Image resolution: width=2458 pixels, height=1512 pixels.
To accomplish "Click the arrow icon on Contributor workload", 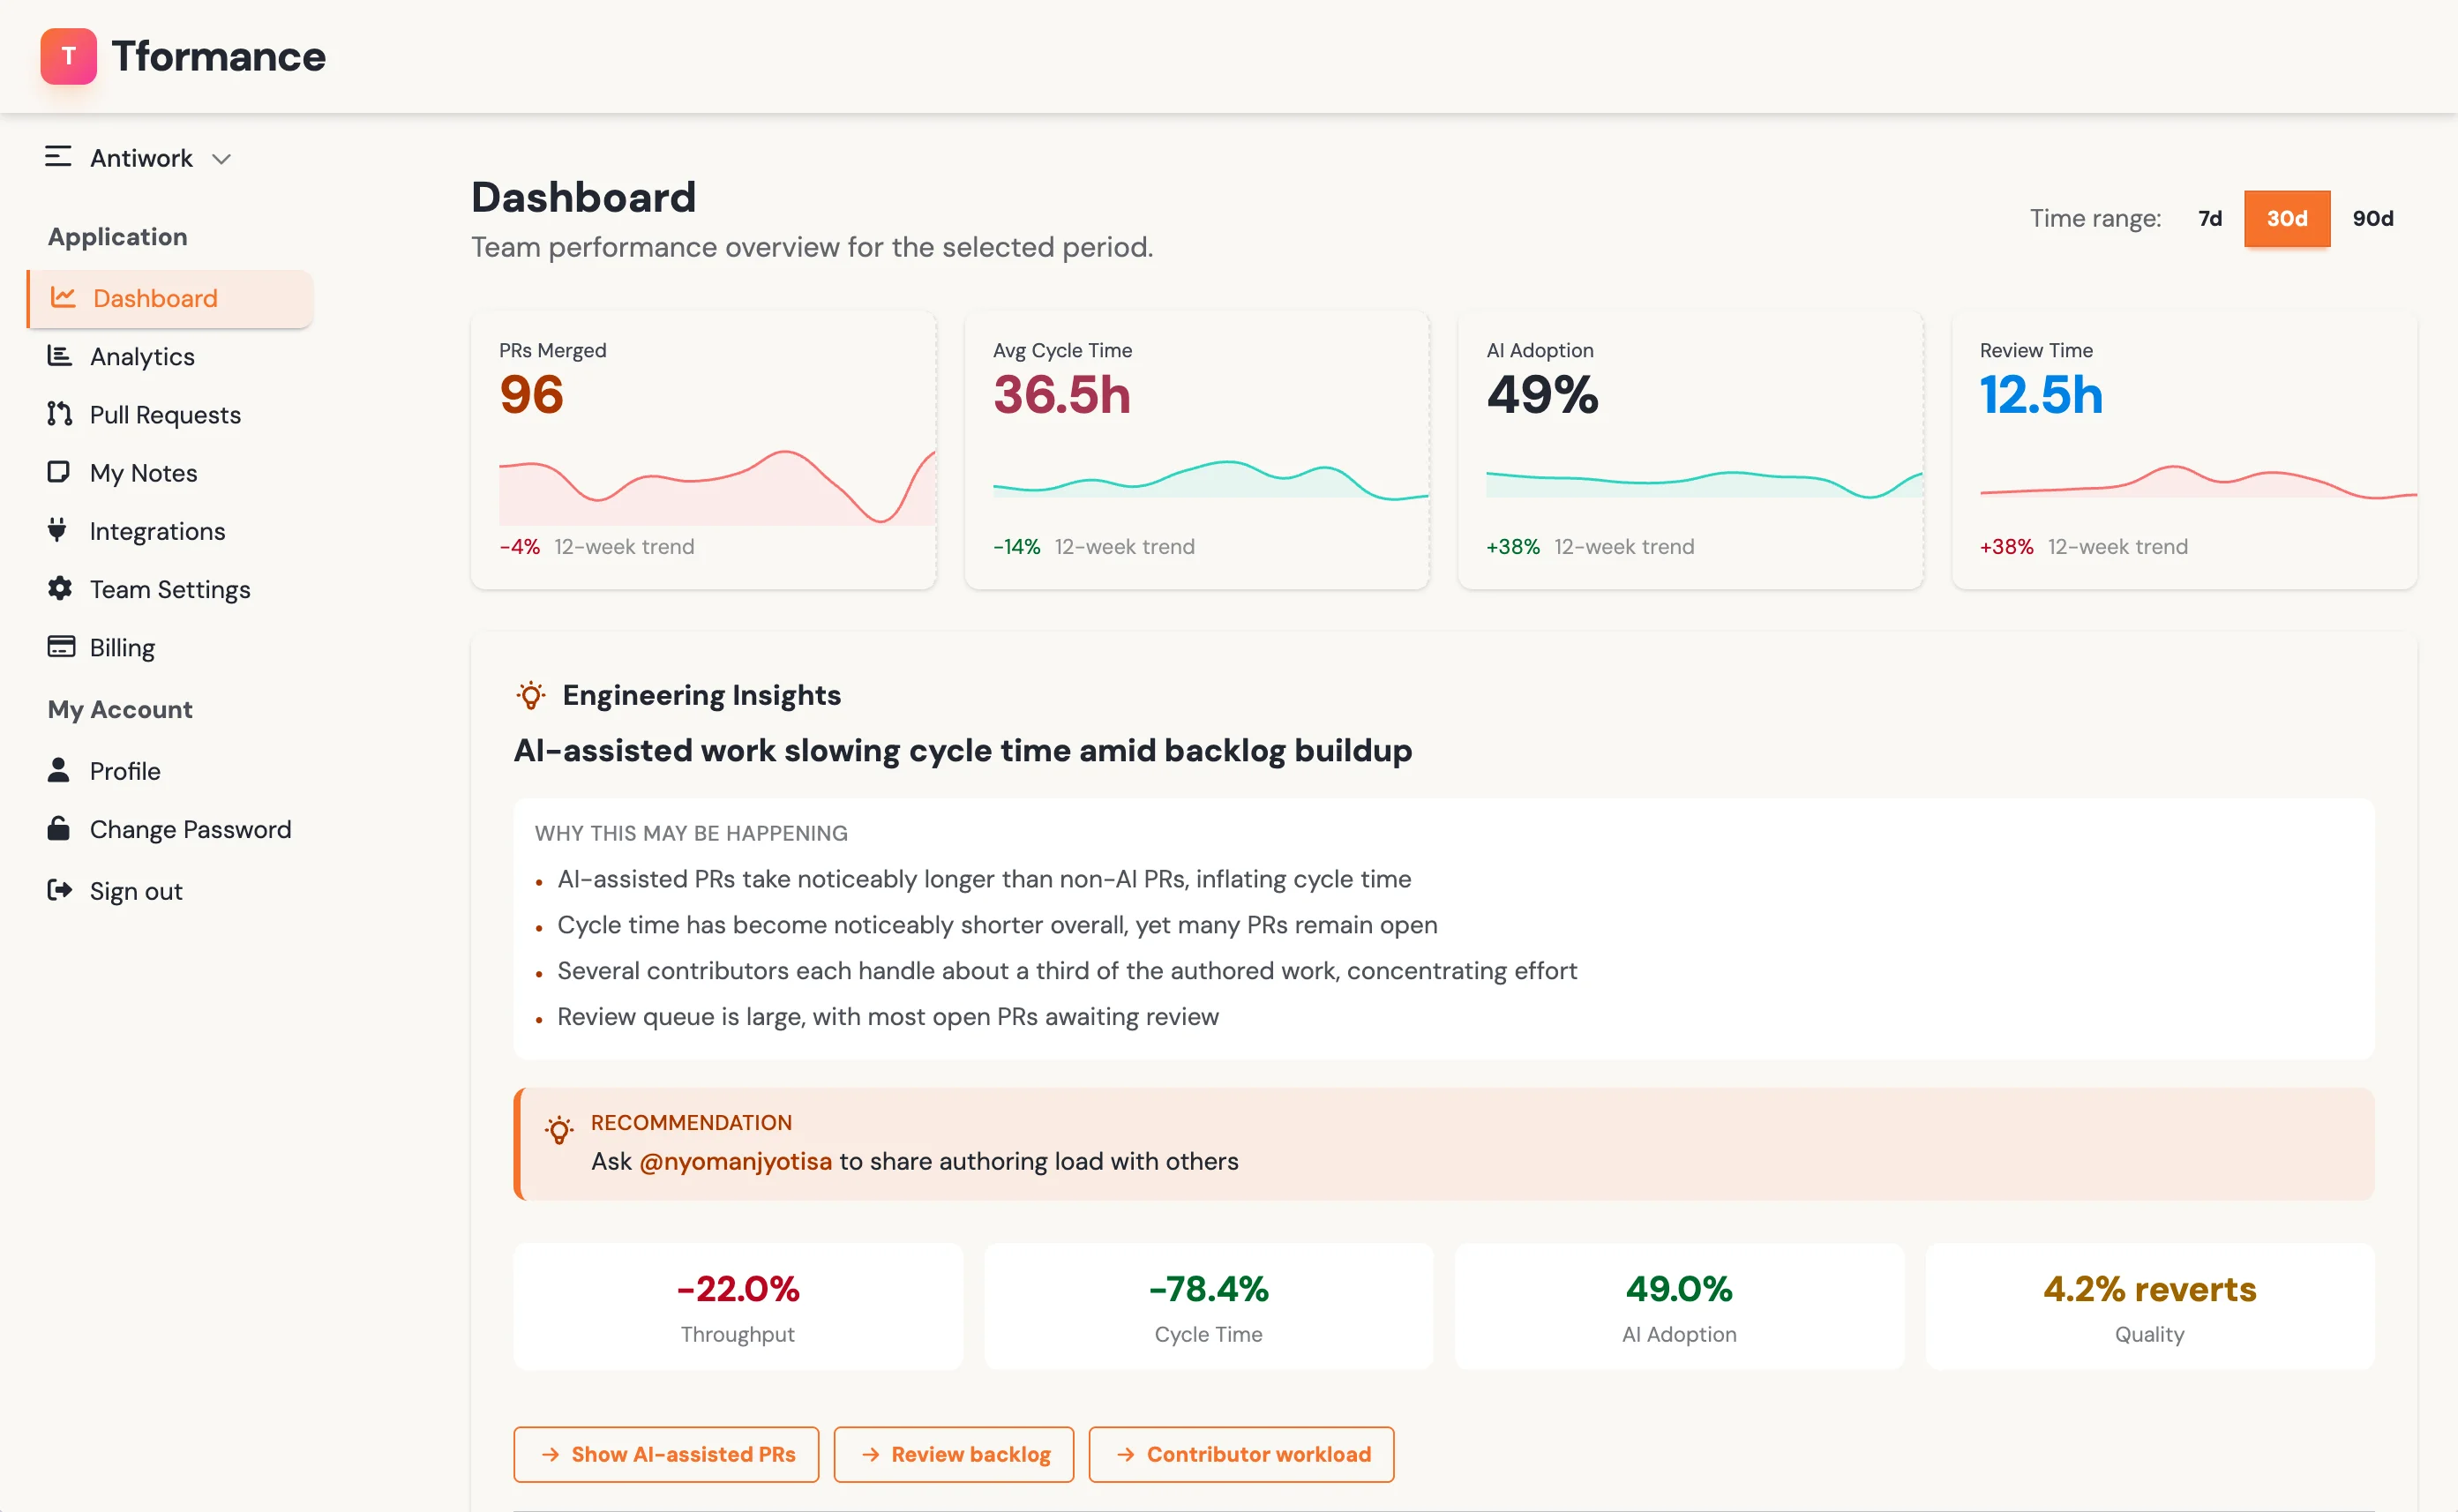I will coord(1125,1454).
